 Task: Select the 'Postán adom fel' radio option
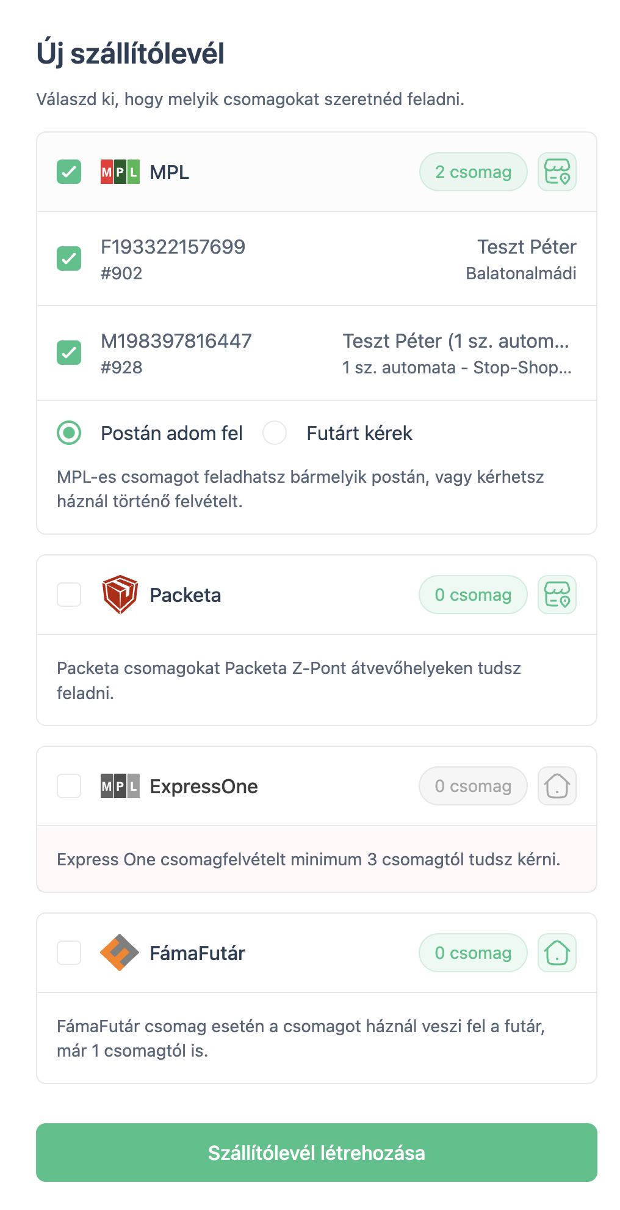point(69,433)
